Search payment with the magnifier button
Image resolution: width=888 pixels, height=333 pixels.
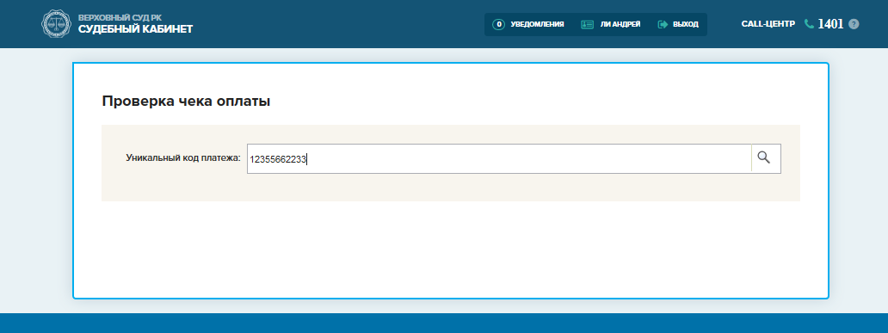point(766,158)
